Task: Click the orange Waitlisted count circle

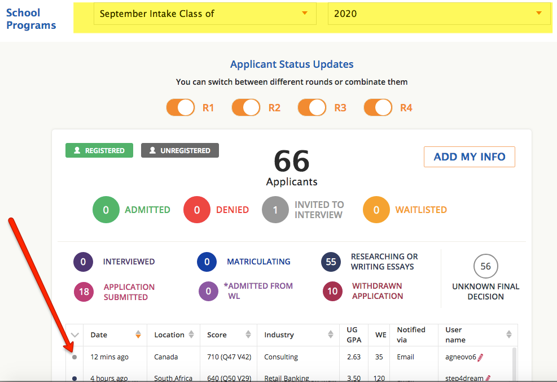Action: (x=376, y=210)
